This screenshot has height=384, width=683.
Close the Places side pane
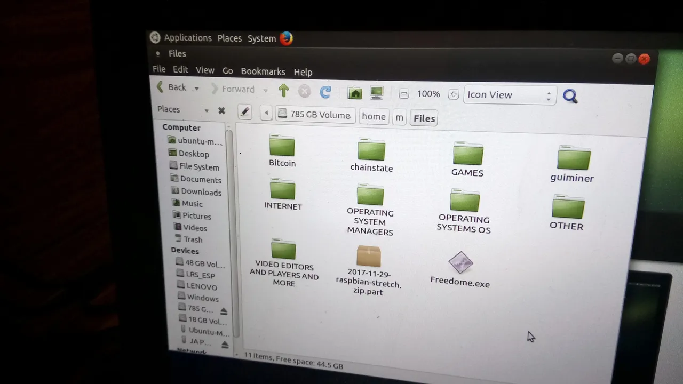tap(221, 111)
